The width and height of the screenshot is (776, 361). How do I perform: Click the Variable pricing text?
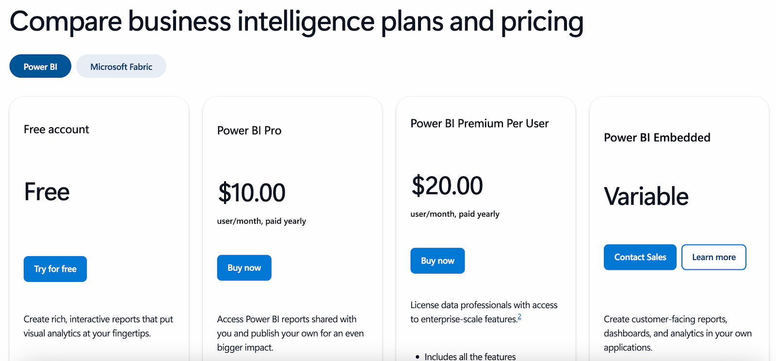tap(646, 197)
